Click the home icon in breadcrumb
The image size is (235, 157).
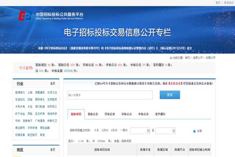(171, 58)
